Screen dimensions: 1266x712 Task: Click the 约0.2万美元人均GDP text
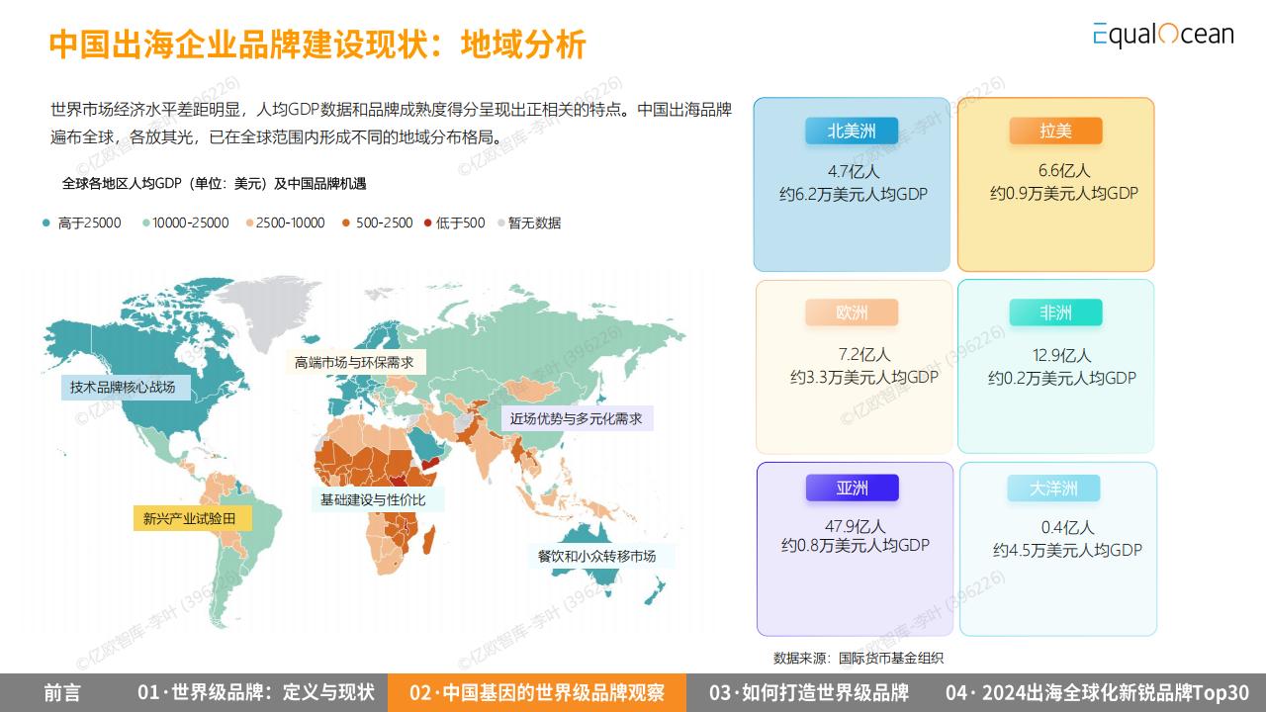(1062, 378)
